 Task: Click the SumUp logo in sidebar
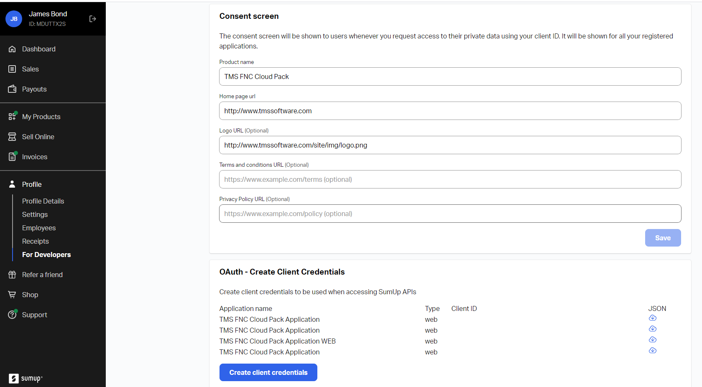pyautogui.click(x=26, y=378)
